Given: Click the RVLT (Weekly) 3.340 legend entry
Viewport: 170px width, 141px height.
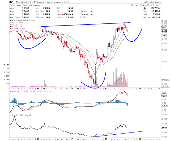Looking at the screenshot, I should click(x=22, y=20).
